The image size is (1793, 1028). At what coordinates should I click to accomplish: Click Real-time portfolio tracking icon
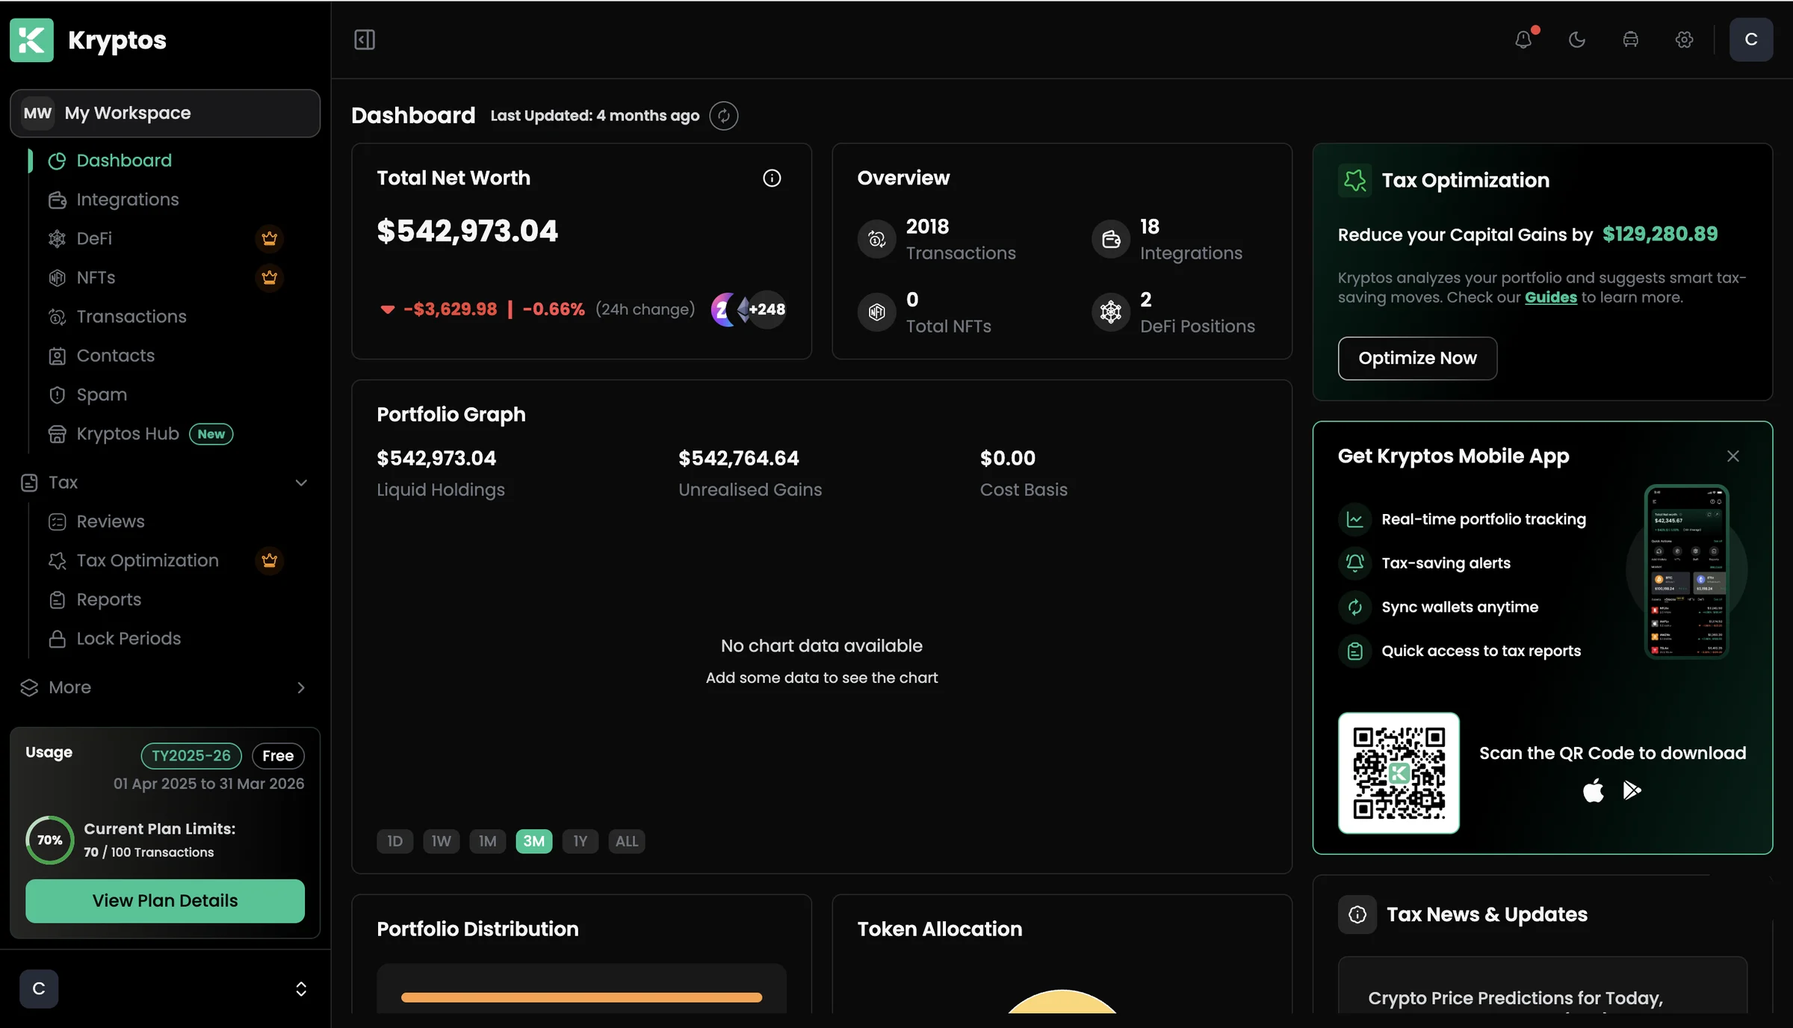pyautogui.click(x=1354, y=519)
